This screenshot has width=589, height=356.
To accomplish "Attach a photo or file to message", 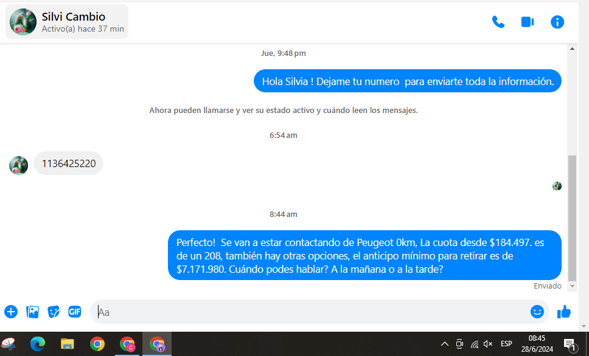I will click(32, 312).
